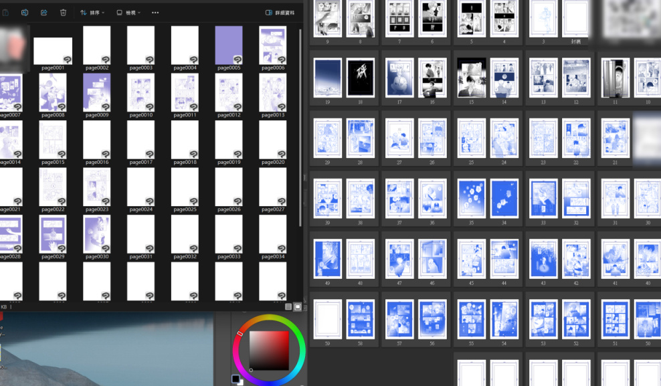Open page 9 in the page manager
This screenshot has width=661, height=386.
(x=328, y=18)
